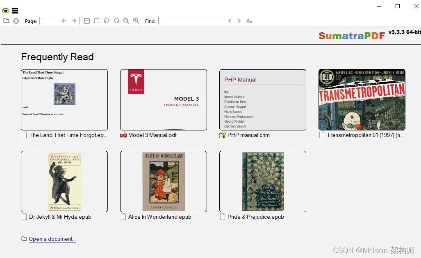Open the Dr Jekyll and Mr Hyde cover
The height and width of the screenshot is (258, 421).
[x=64, y=182]
